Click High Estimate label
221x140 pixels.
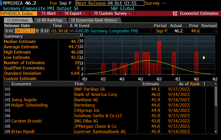pyautogui.click(x=17, y=52)
